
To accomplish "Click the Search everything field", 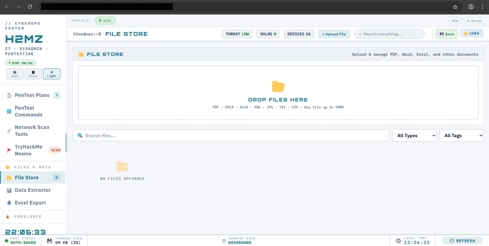I will 389,34.
